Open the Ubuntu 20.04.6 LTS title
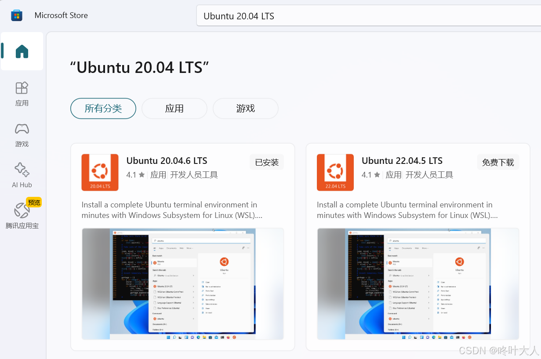 [167, 161]
